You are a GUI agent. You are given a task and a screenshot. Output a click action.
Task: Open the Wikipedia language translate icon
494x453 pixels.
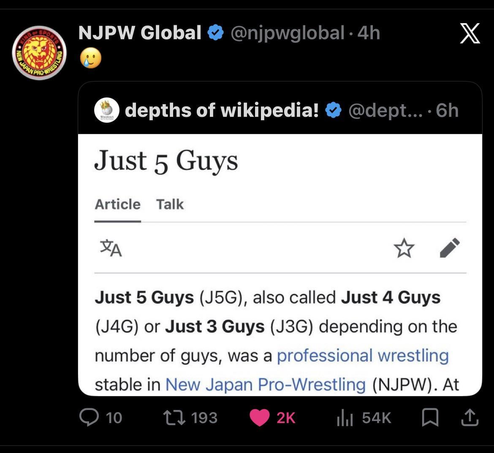111,248
